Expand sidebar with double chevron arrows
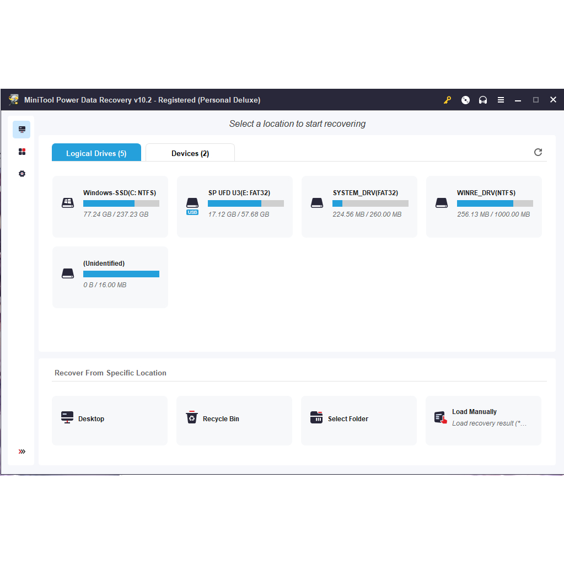The image size is (564, 564). (22, 452)
